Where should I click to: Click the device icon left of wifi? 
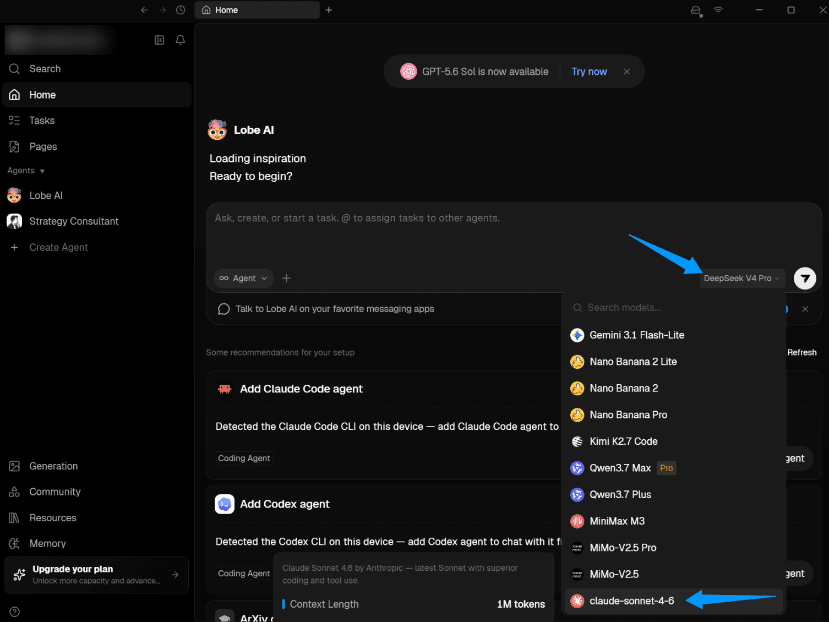[x=696, y=10]
